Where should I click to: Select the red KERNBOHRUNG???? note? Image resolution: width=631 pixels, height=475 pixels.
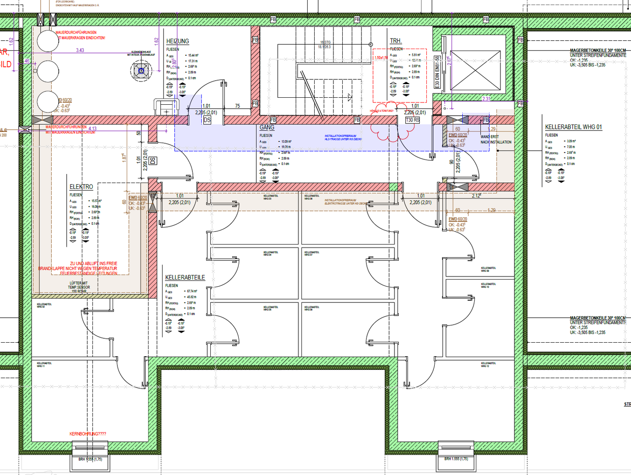click(88, 434)
